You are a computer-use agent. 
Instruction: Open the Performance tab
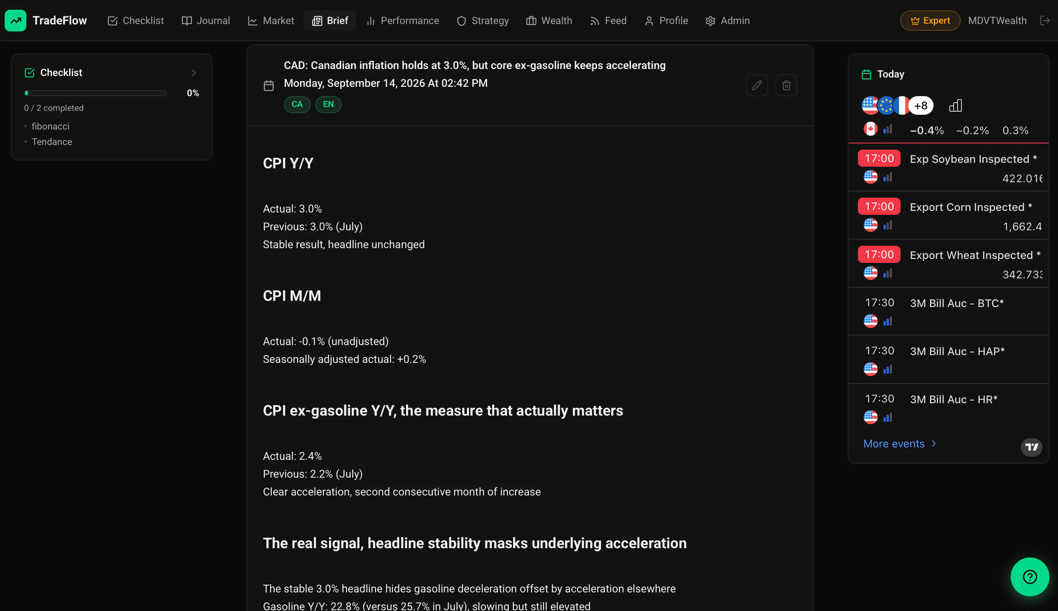click(x=403, y=21)
